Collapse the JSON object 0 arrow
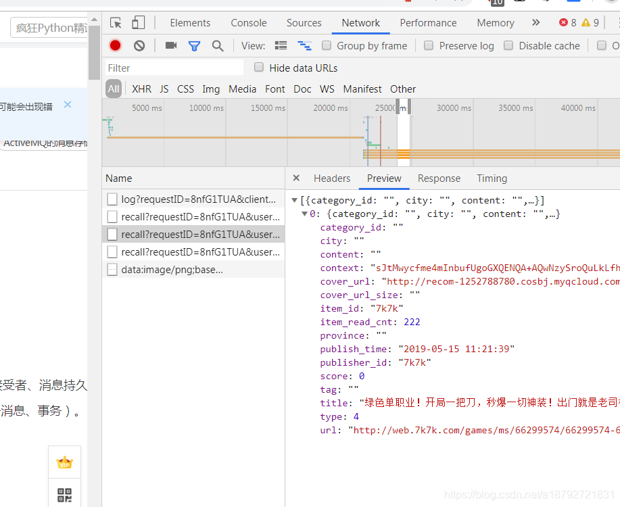620x507 pixels. [304, 214]
